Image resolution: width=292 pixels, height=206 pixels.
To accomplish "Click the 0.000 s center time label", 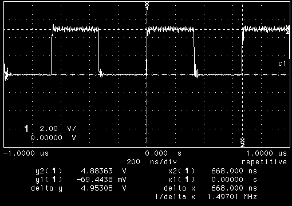I will pos(163,153).
